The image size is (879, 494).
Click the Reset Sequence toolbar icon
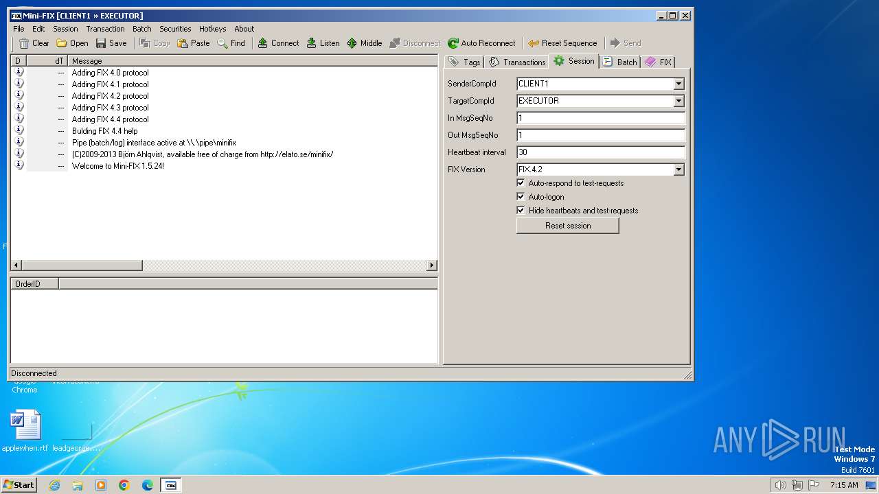[534, 43]
